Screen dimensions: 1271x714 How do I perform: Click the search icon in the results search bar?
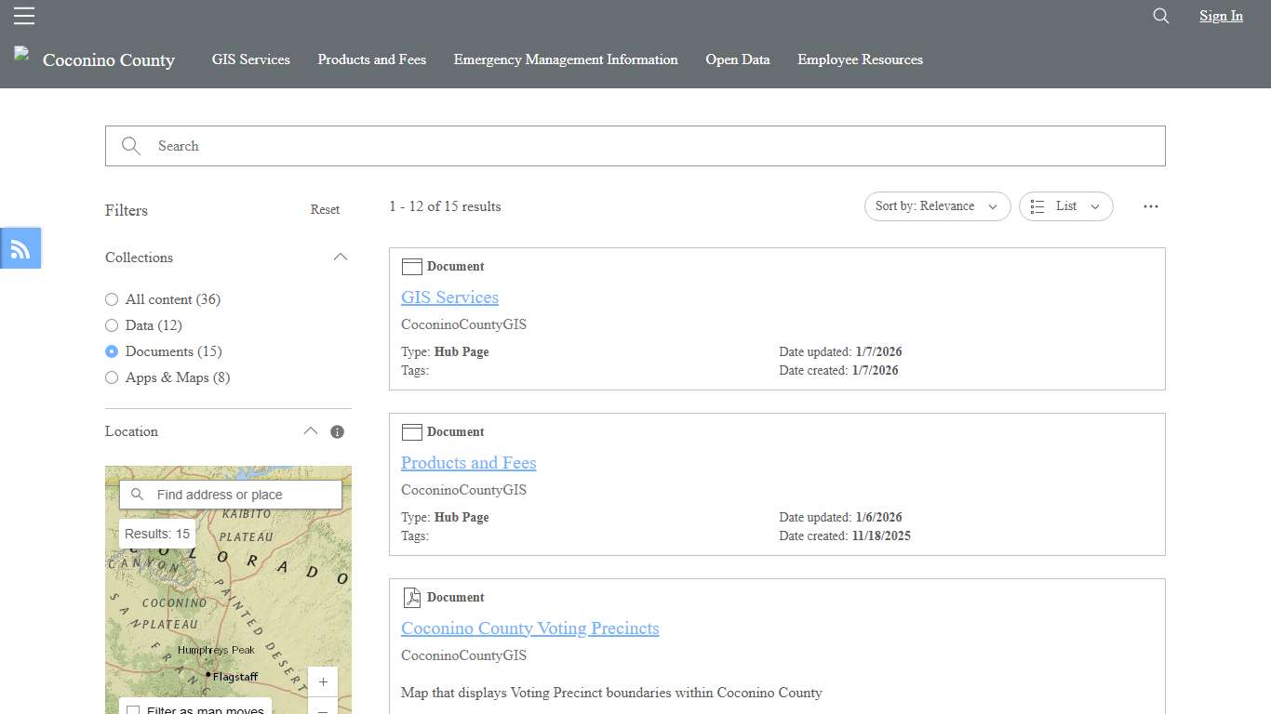130,146
